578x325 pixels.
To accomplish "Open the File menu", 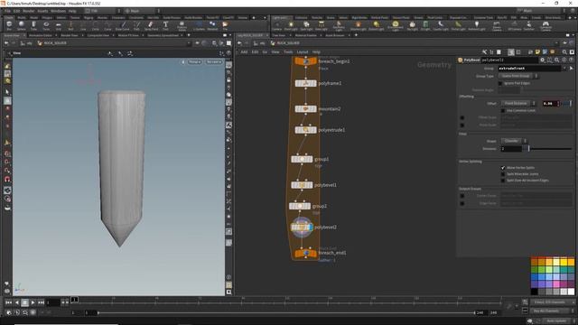I will click(8, 11).
